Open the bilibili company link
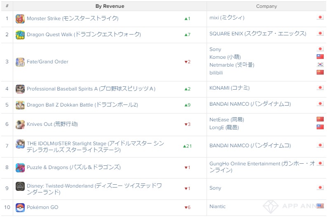Screen dimensions: 327x218 (216, 73)
